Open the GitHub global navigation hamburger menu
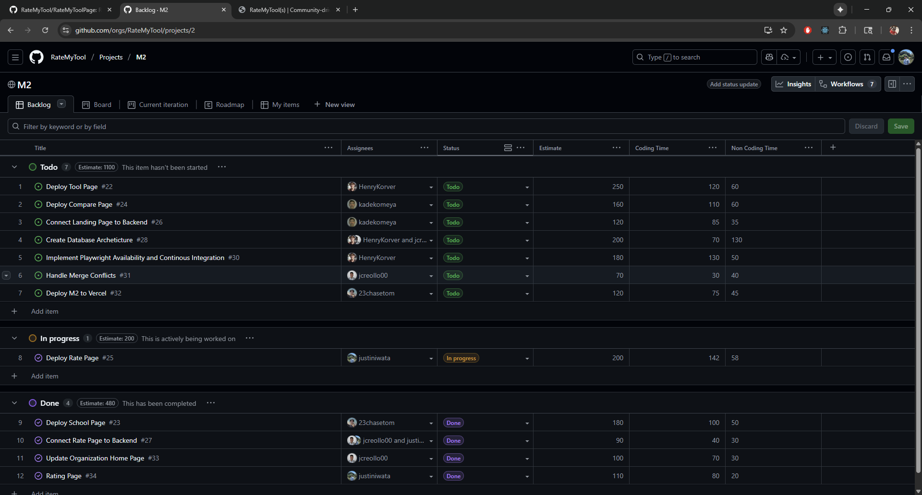 (x=15, y=57)
